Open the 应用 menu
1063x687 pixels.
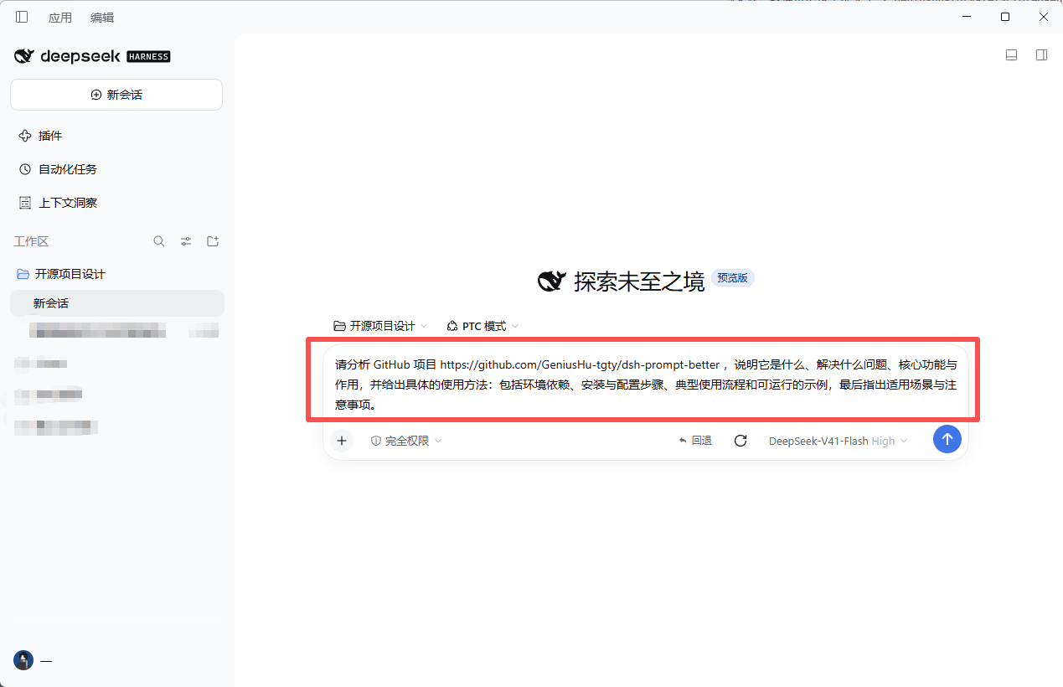[60, 18]
